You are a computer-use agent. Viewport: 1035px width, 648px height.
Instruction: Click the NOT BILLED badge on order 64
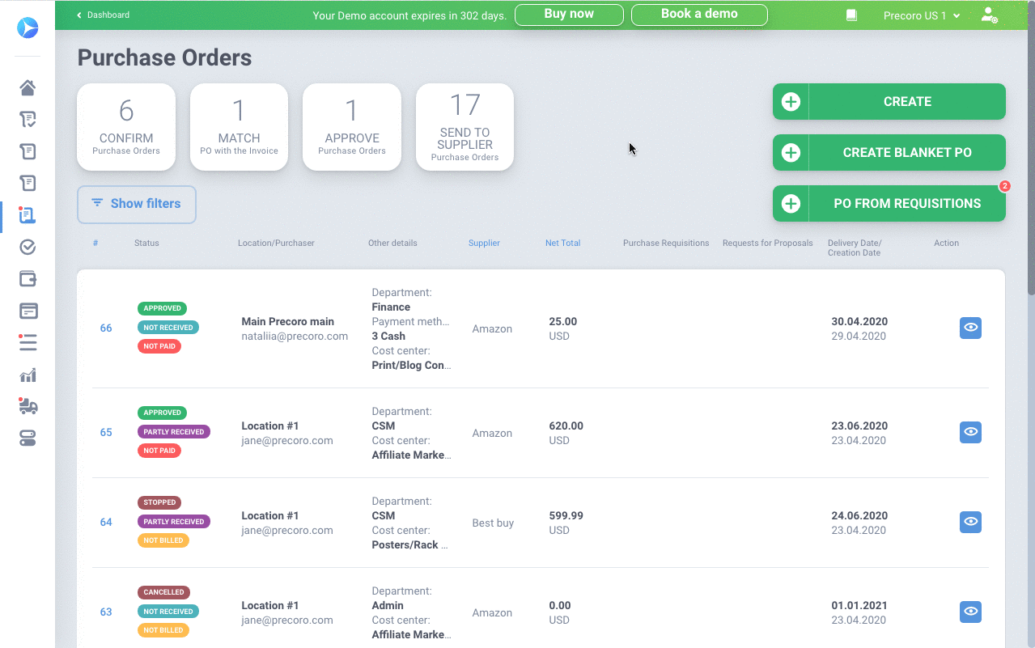(163, 540)
